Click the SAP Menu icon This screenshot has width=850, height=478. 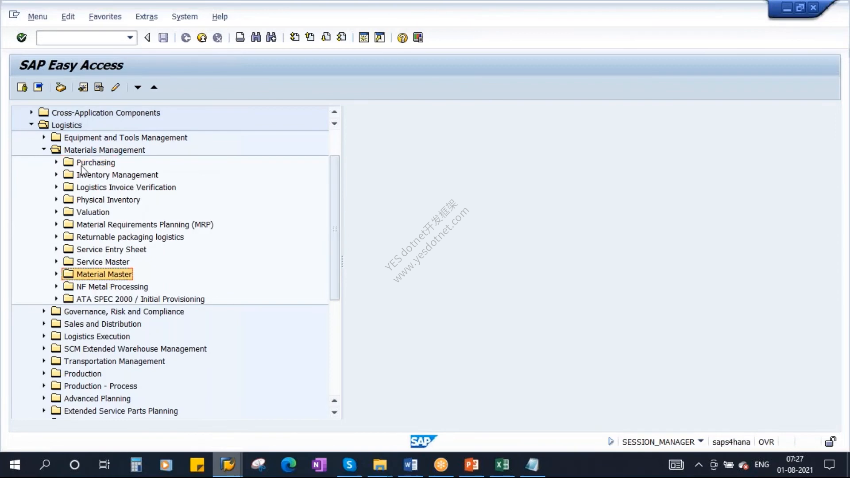click(38, 87)
